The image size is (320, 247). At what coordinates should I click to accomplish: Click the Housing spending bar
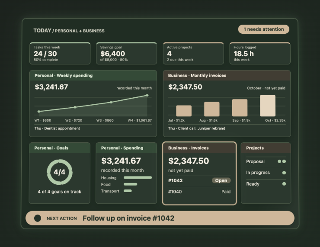pyautogui.click(x=138, y=178)
